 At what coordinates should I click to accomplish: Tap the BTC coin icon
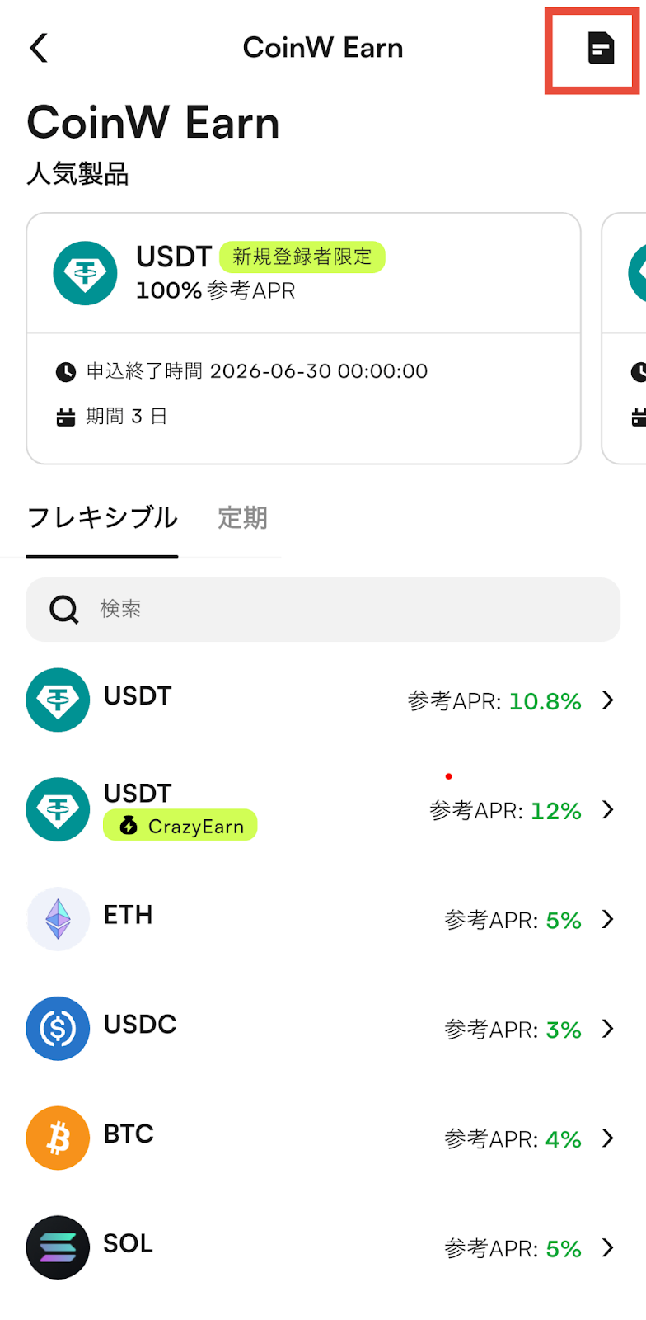[58, 1138]
